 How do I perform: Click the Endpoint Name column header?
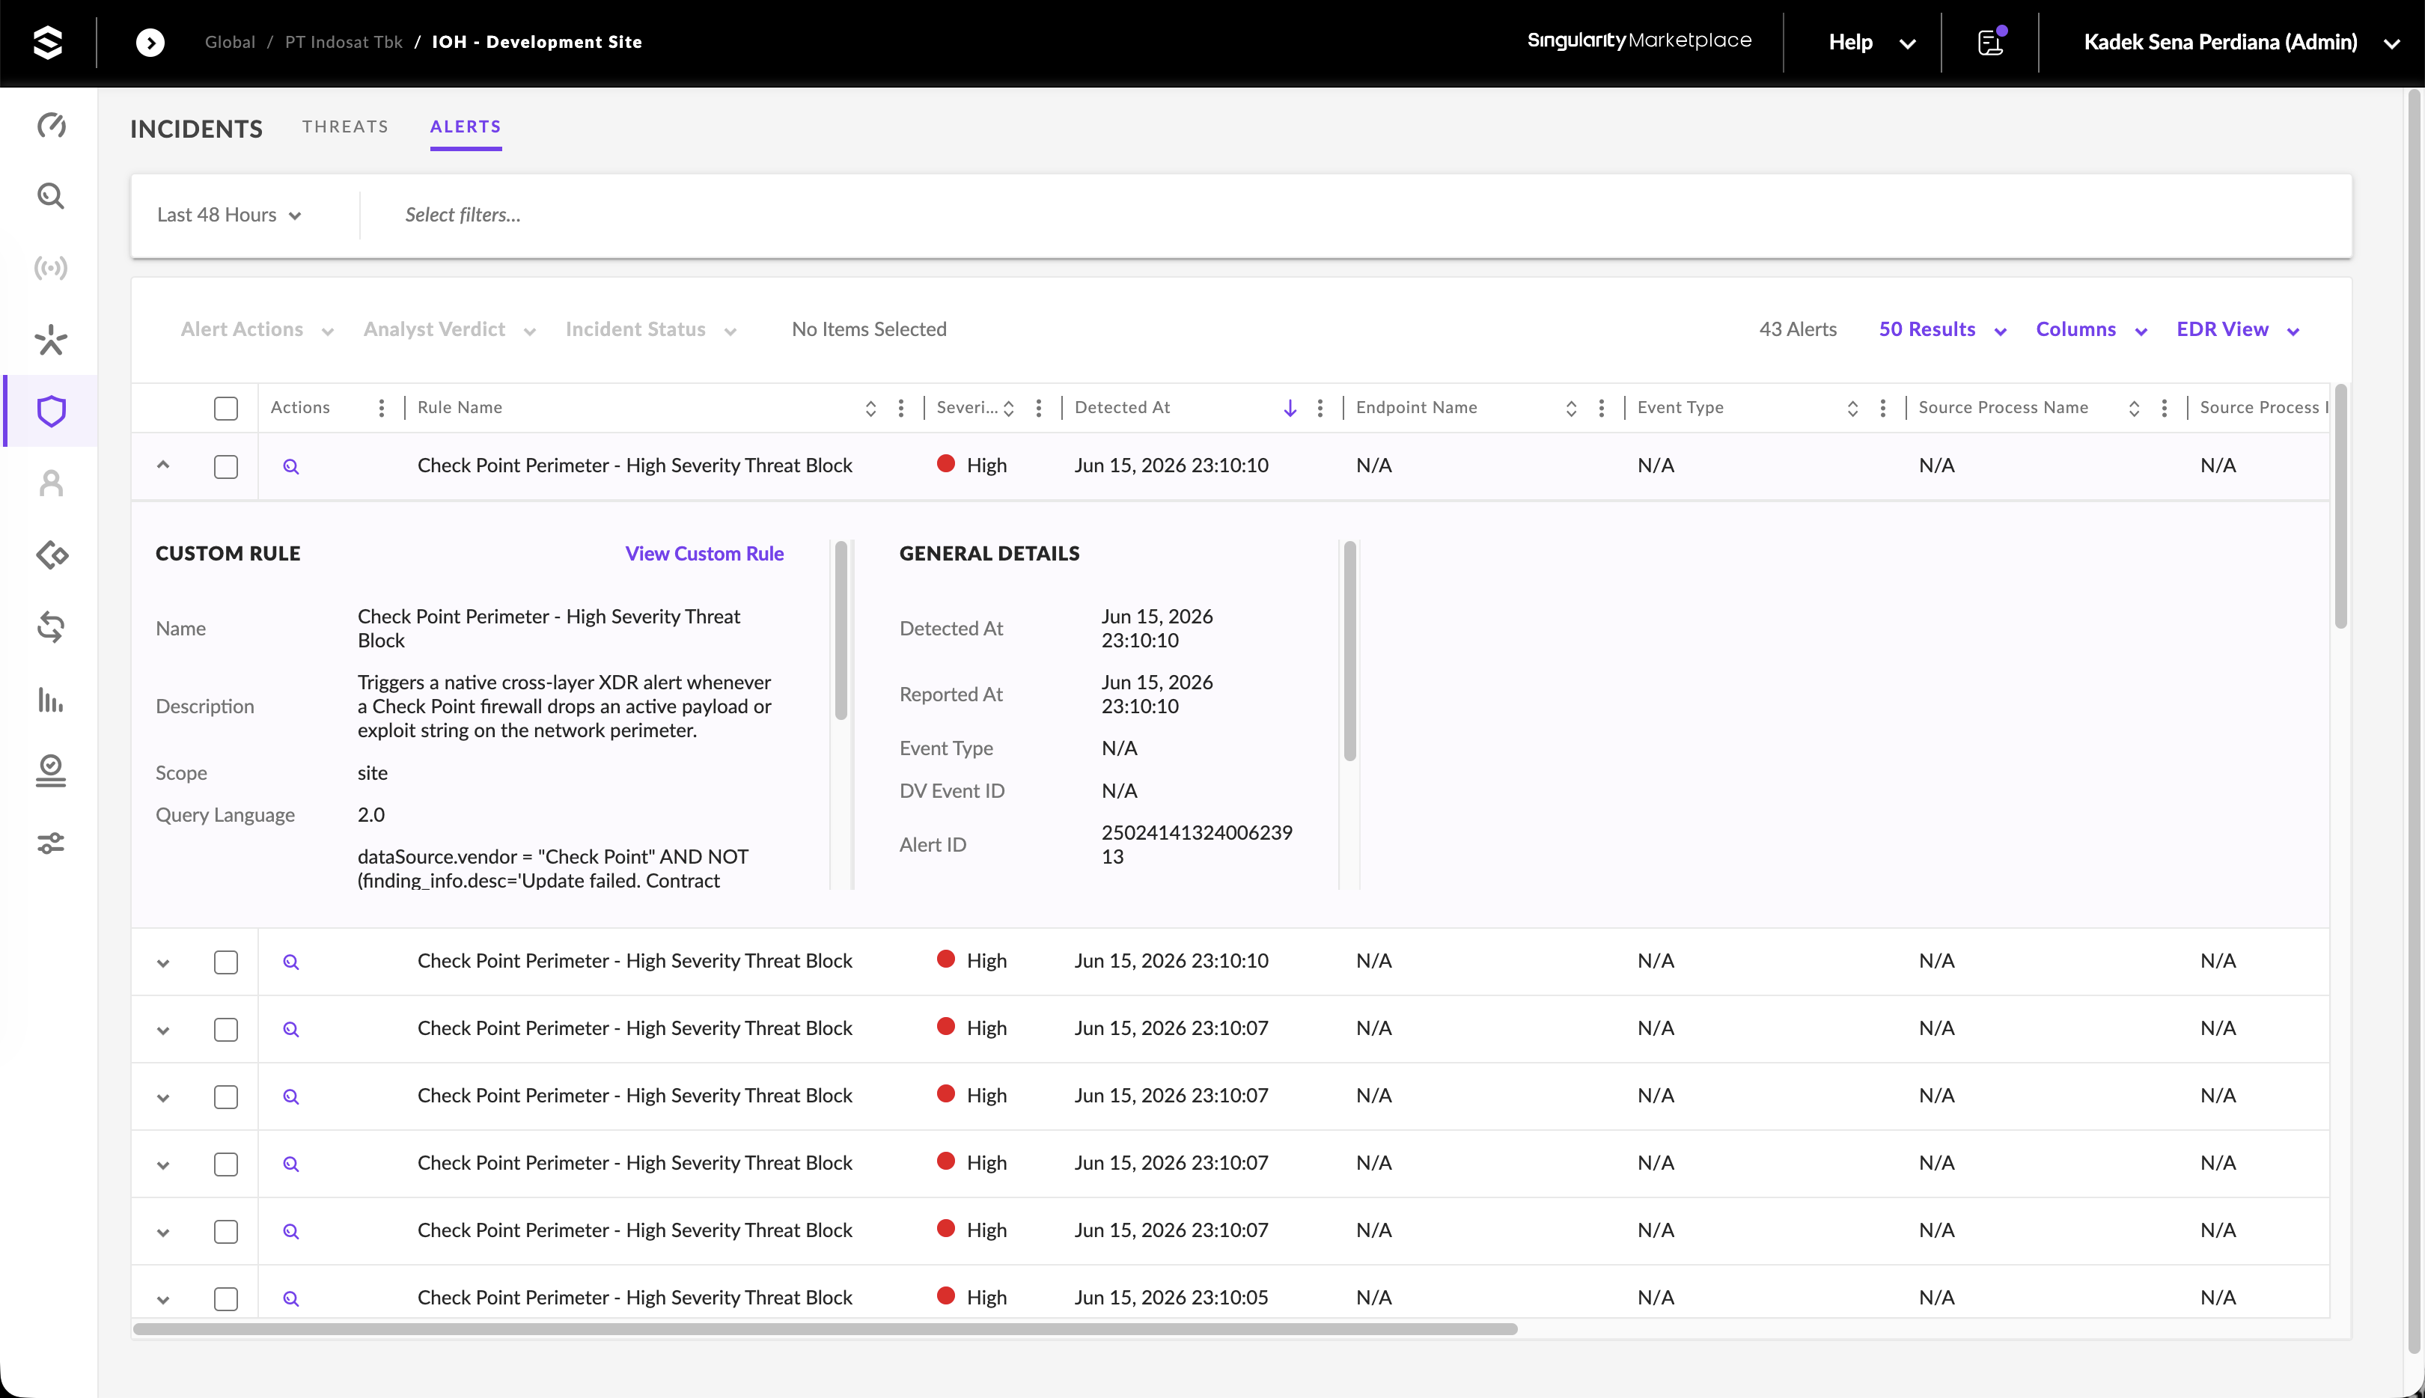(x=1416, y=408)
